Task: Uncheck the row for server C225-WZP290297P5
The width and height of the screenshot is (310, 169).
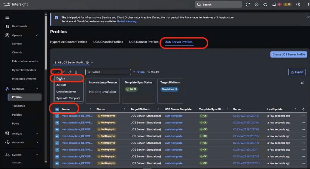Action: point(57,136)
